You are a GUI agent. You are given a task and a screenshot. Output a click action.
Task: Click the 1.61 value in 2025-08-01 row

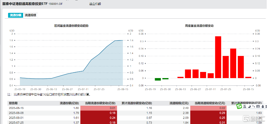pyautogui.click(x=76, y=118)
